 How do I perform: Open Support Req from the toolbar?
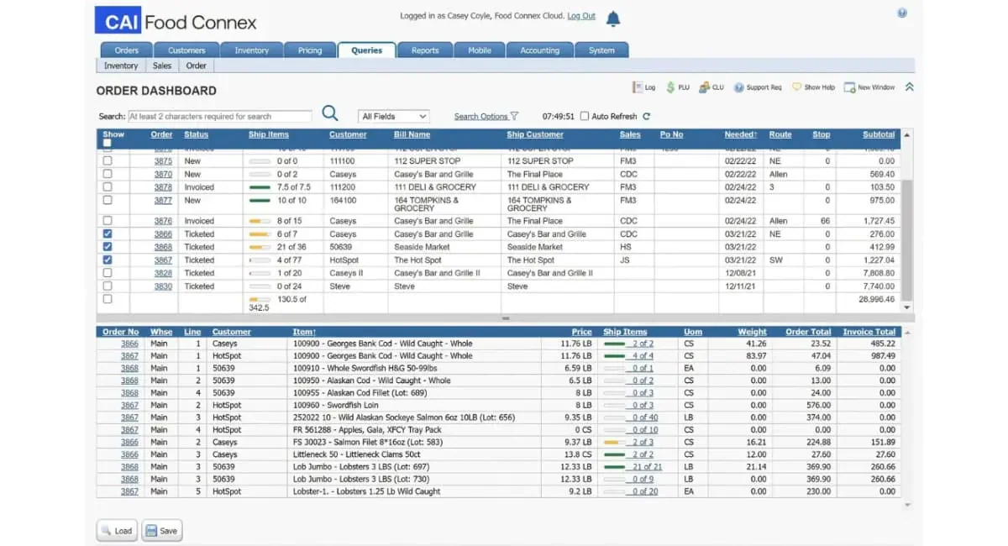tap(757, 87)
